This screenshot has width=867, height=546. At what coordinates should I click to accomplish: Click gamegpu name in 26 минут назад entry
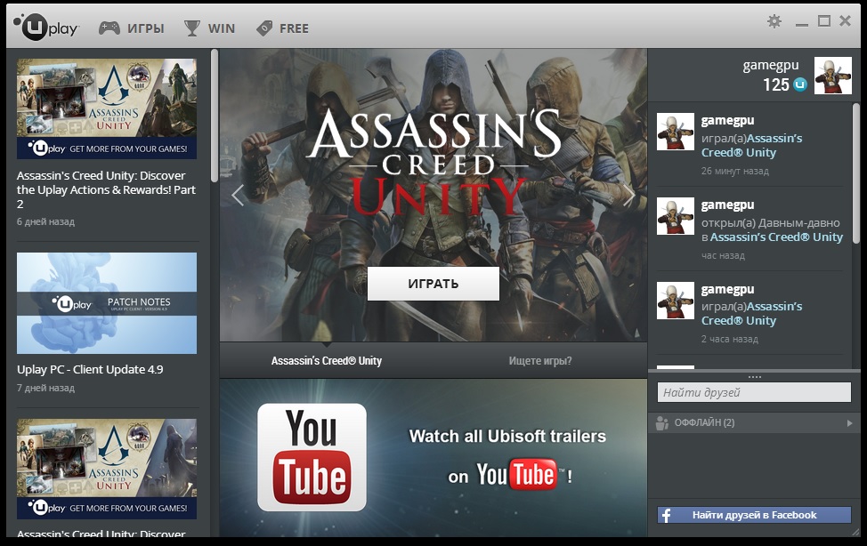727,120
